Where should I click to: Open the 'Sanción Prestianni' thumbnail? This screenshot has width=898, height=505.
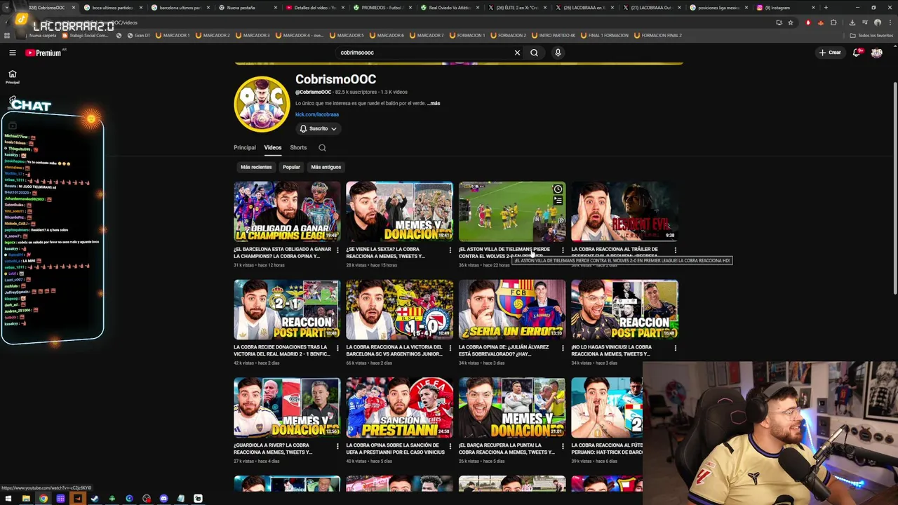[x=399, y=408]
